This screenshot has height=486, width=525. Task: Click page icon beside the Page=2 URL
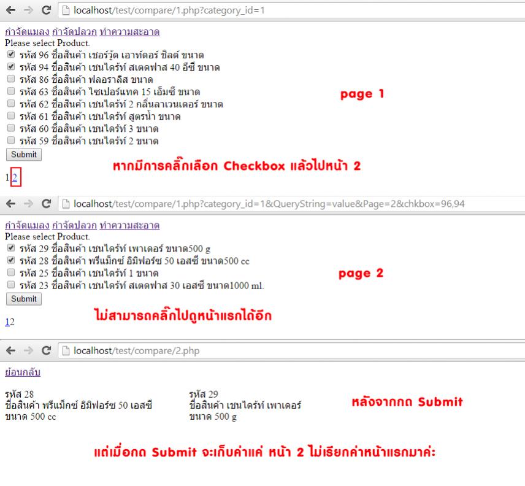pyautogui.click(x=66, y=204)
